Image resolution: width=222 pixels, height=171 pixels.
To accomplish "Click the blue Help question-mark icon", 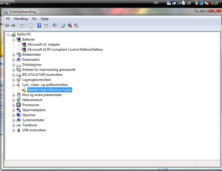I will point(39,25).
